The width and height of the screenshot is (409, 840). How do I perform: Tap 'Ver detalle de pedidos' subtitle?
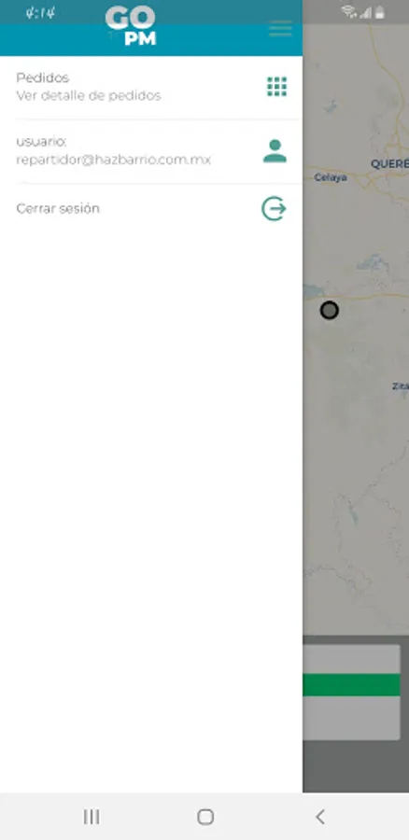click(89, 96)
